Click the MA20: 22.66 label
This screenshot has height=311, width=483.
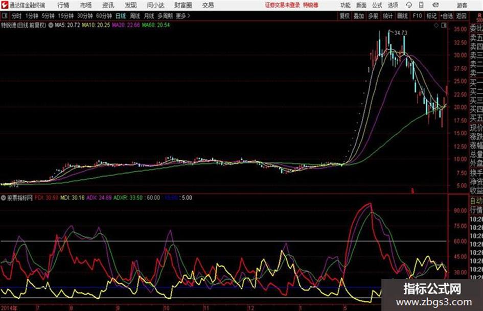[126, 25]
